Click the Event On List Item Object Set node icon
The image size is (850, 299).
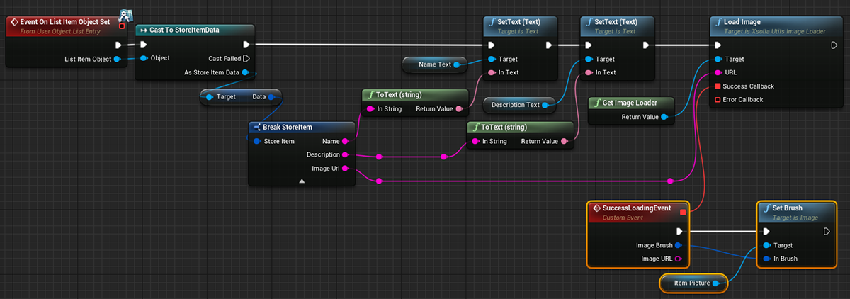tap(13, 22)
